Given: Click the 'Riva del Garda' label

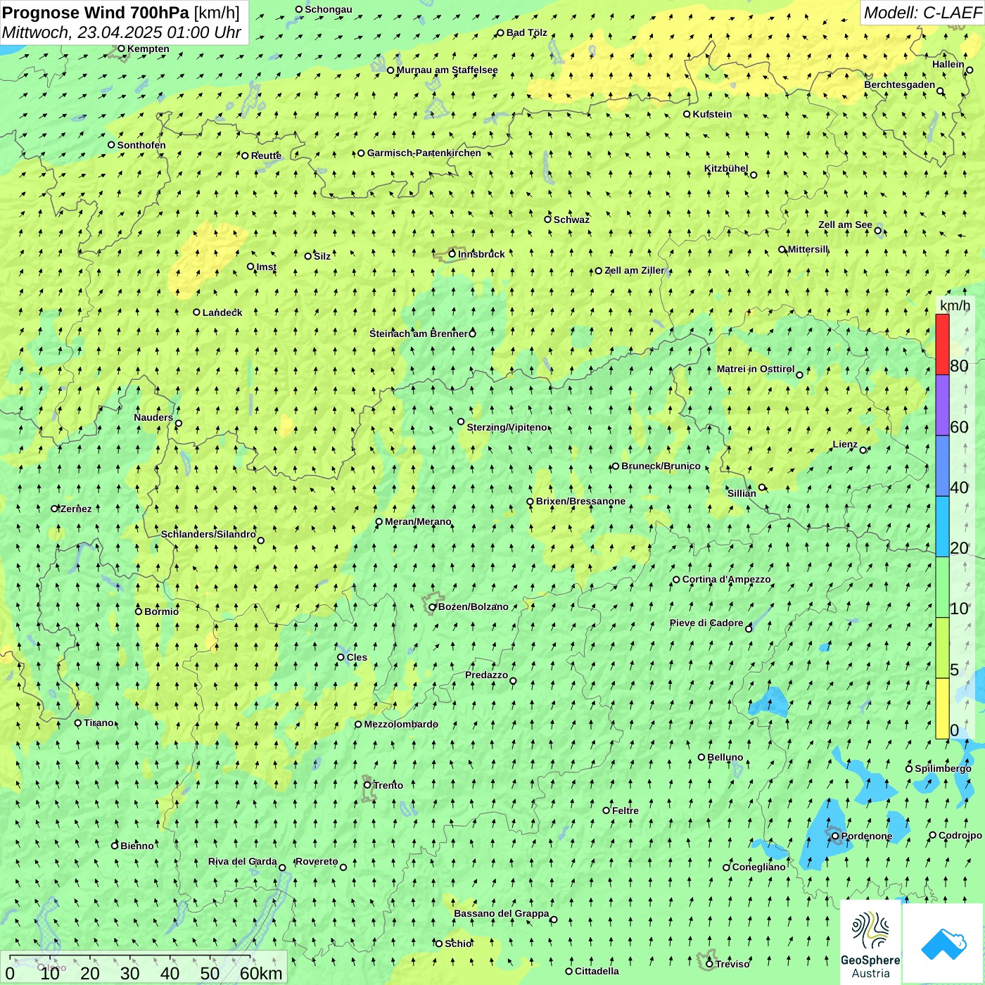Looking at the screenshot, I should [x=243, y=861].
